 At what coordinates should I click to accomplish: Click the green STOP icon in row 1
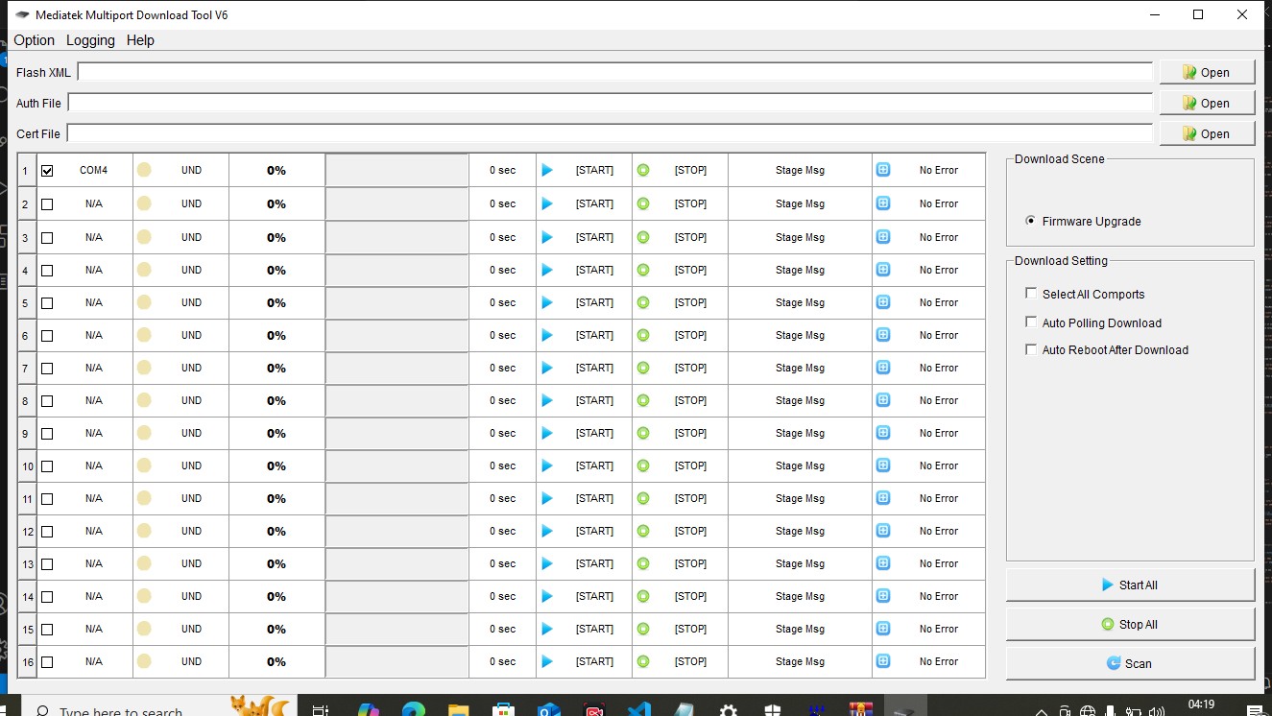643,171
